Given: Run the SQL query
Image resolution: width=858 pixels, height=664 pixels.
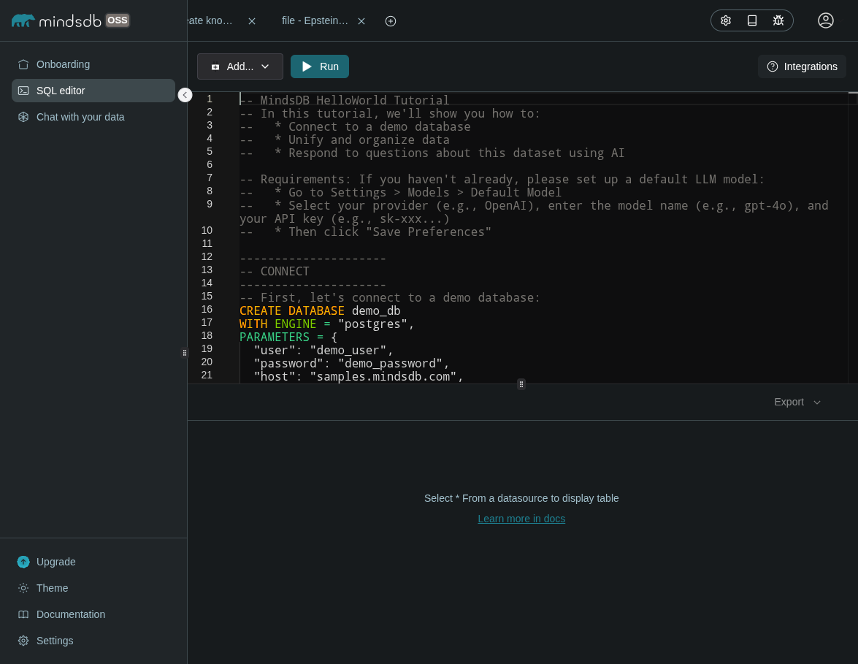Looking at the screenshot, I should tap(320, 66).
